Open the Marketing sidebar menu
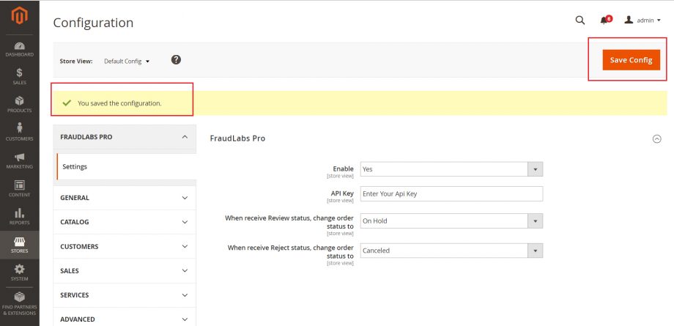The width and height of the screenshot is (674, 326). click(x=19, y=160)
